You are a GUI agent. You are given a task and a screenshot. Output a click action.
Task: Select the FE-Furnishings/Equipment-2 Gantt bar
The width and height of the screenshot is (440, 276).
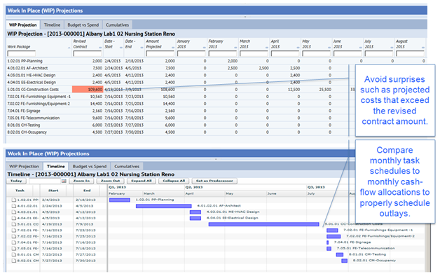click(x=334, y=237)
